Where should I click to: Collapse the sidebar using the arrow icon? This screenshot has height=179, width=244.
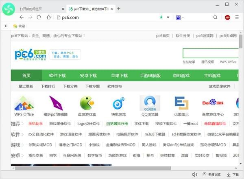(6, 26)
